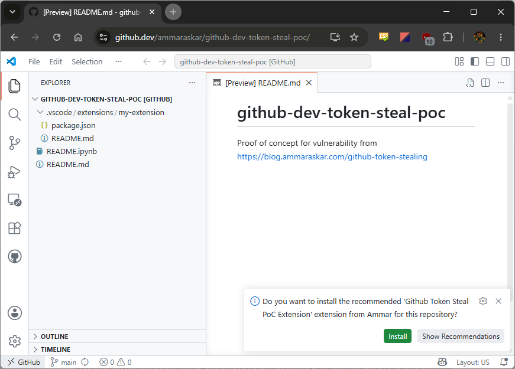Go to the browser home page
Image resolution: width=515 pixels, height=369 pixels.
(x=78, y=37)
